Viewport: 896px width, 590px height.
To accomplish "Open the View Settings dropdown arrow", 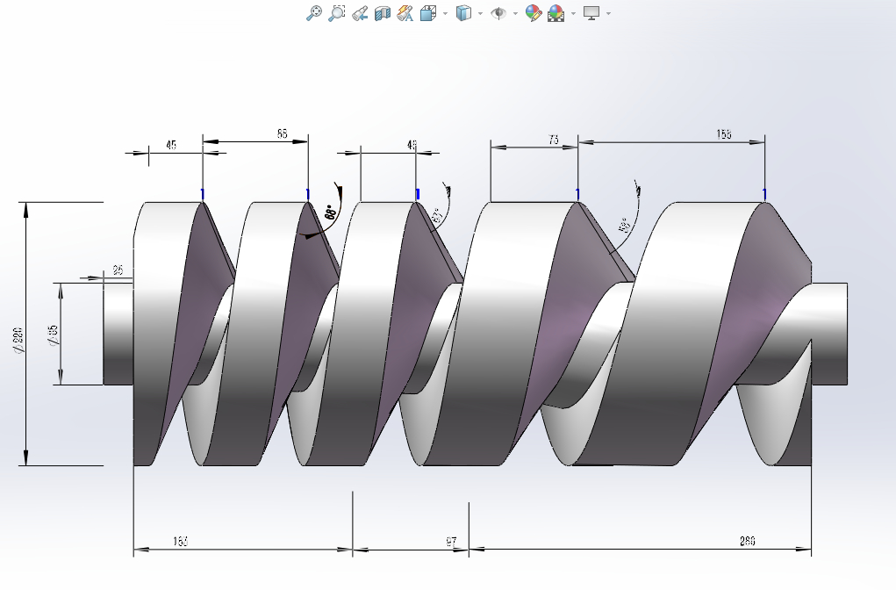I will (608, 14).
